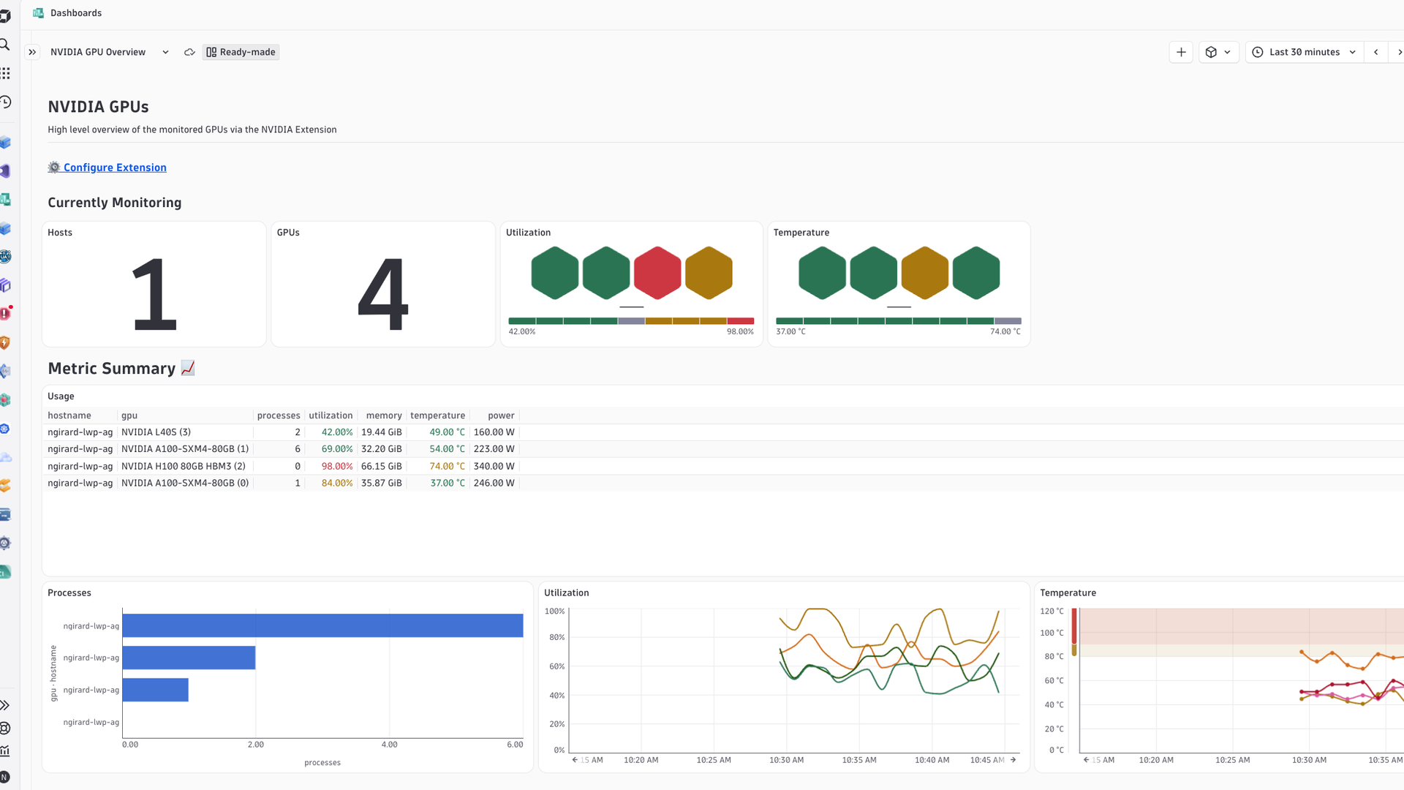The image size is (1404, 790).
Task: Open the Last 30 minutes timeframe selector
Action: (1305, 52)
